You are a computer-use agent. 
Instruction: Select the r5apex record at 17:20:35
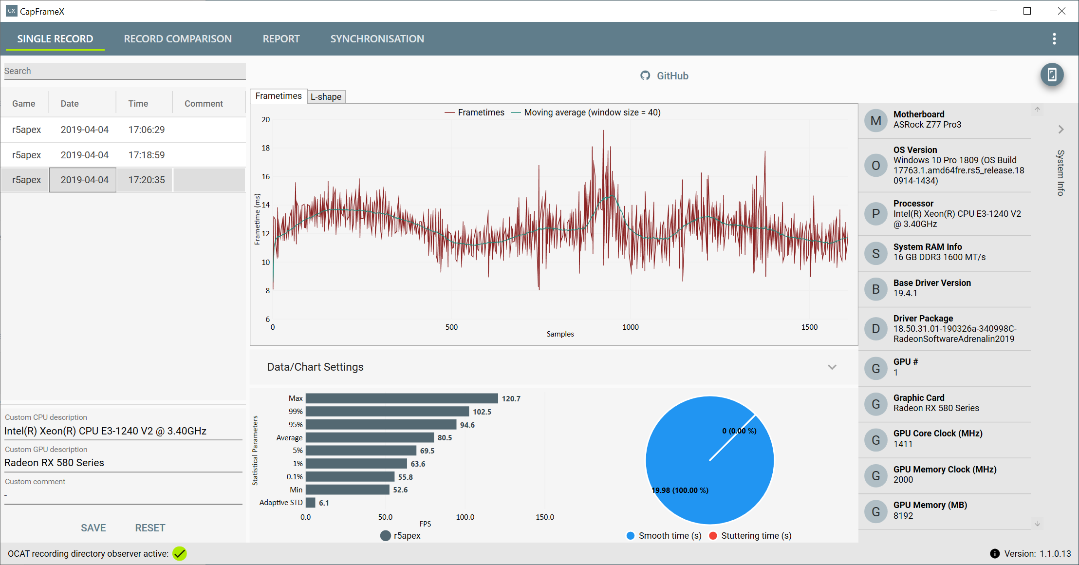123,180
